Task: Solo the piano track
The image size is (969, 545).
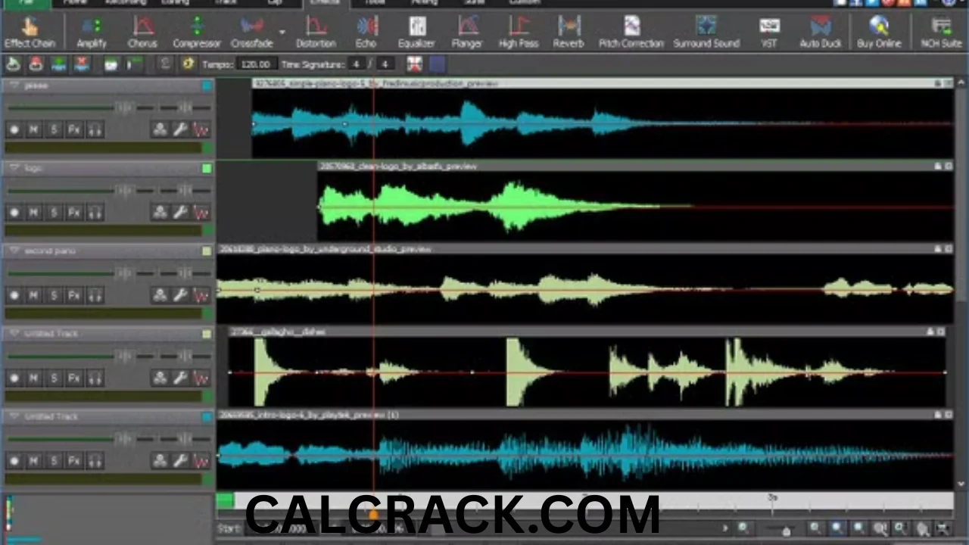Action: point(54,129)
